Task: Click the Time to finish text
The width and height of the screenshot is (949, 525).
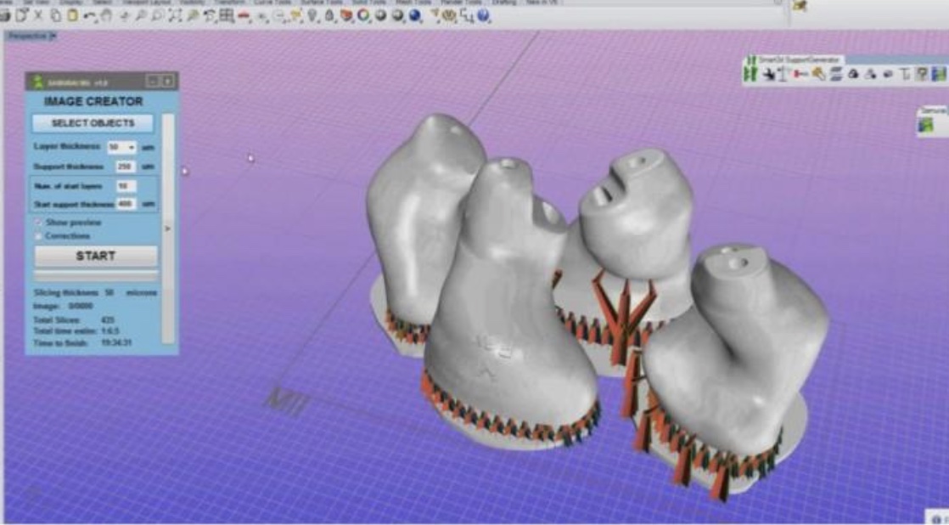Action: (61, 343)
